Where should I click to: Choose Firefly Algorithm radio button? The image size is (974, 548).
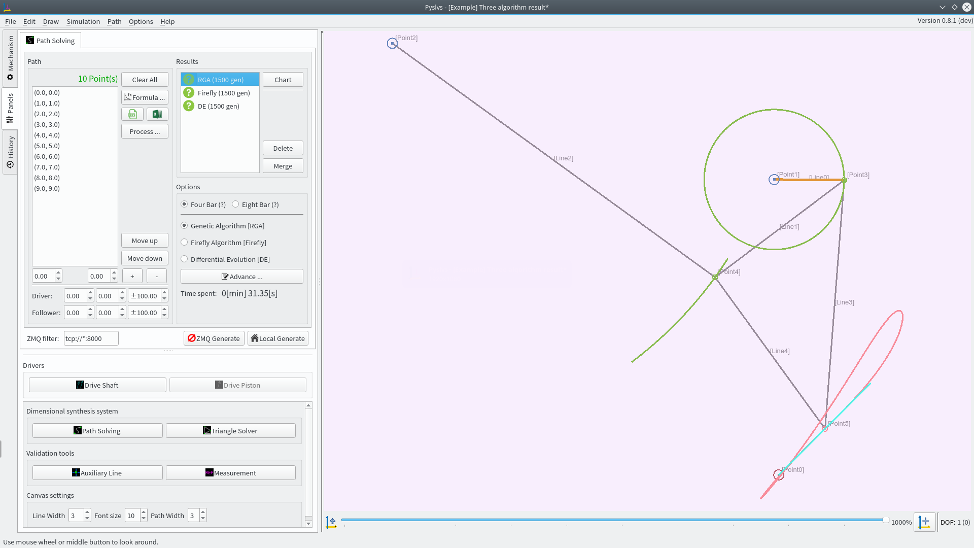(184, 243)
